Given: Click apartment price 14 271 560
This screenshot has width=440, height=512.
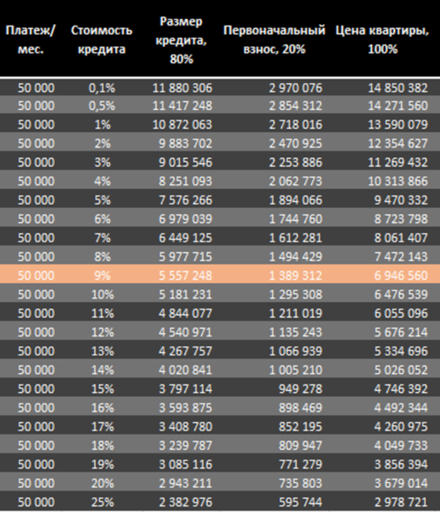Looking at the screenshot, I should tap(398, 106).
